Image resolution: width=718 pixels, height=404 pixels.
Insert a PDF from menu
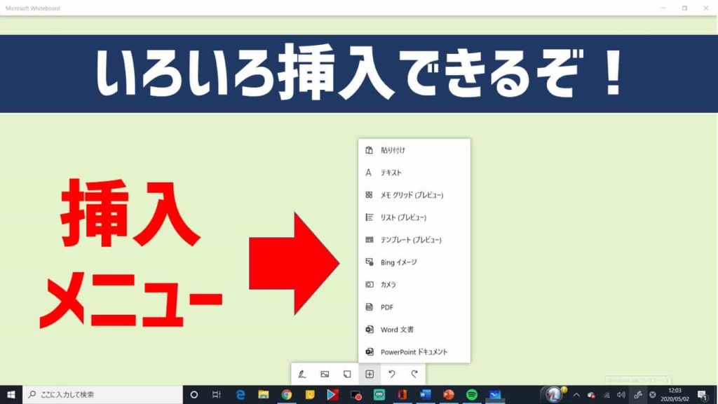(414, 307)
